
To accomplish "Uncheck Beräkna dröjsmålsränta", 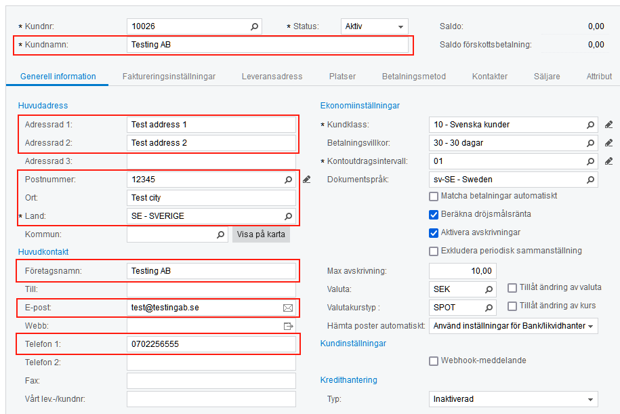I will click(x=434, y=215).
